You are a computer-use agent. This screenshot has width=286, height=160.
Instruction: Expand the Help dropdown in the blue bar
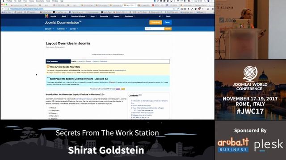(x=74, y=29)
